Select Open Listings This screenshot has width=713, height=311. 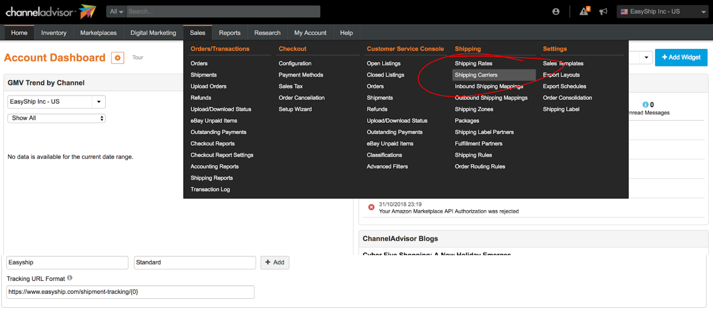[x=384, y=64]
